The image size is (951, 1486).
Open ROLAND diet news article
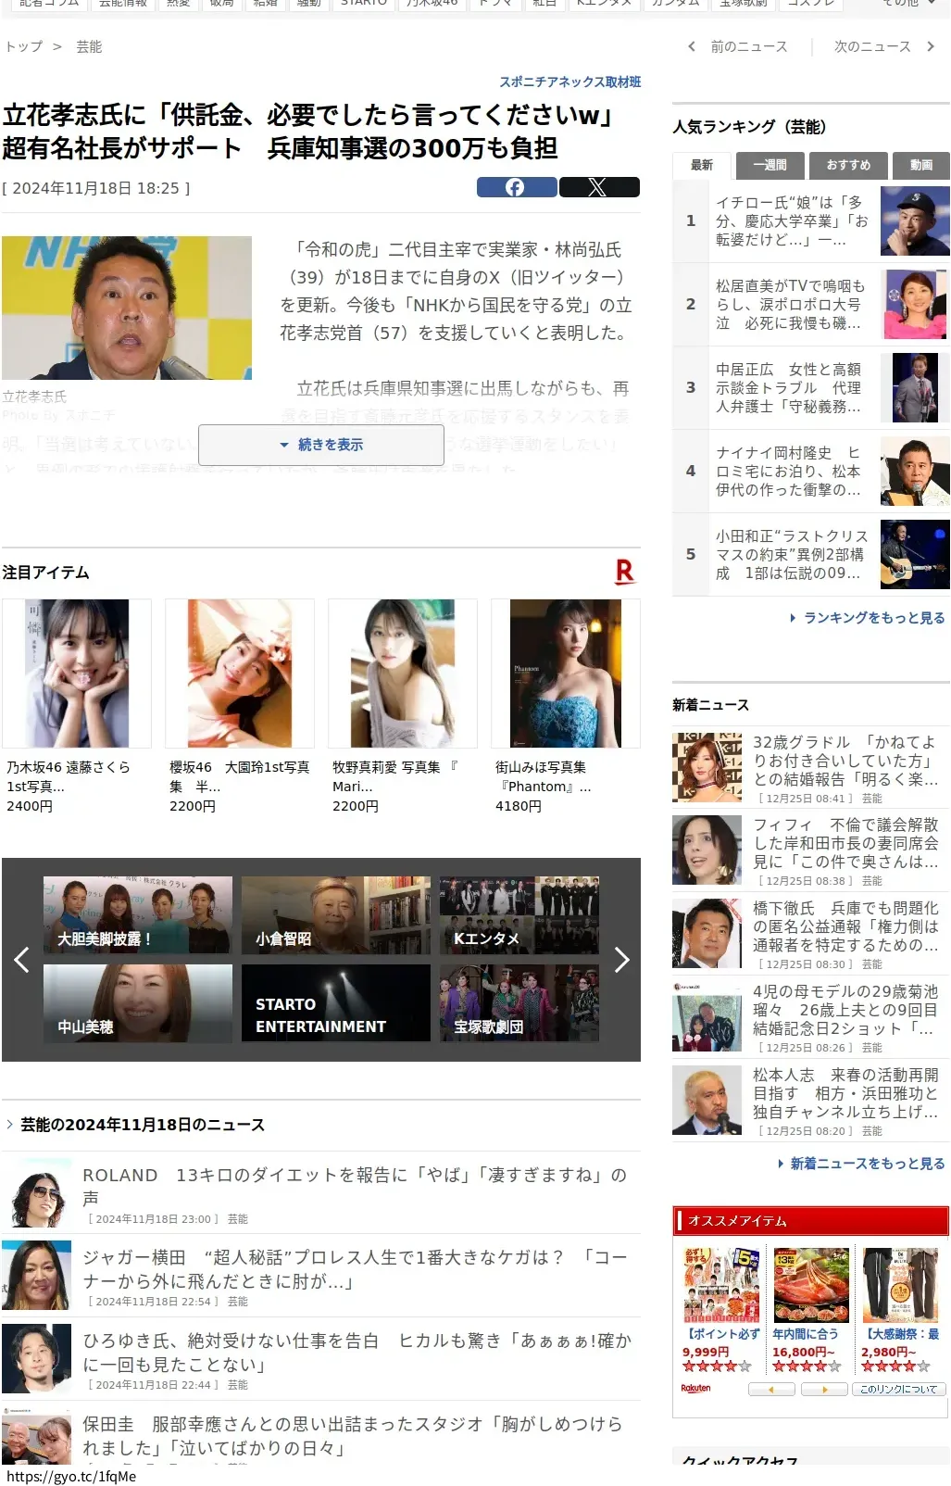[x=354, y=1186]
